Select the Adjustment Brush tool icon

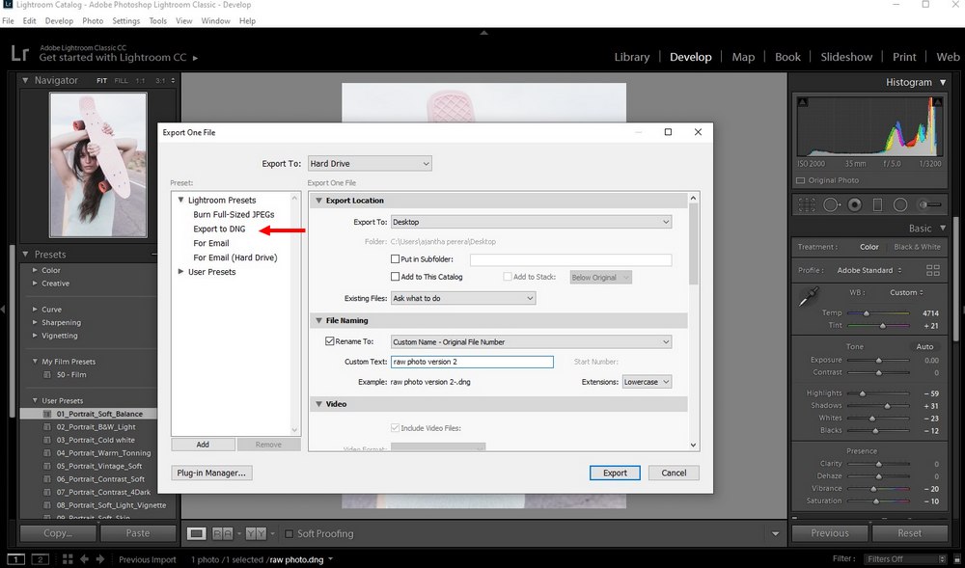pyautogui.click(x=929, y=204)
